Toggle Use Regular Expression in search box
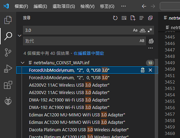The height and width of the screenshot is (138, 180). click(150, 30)
